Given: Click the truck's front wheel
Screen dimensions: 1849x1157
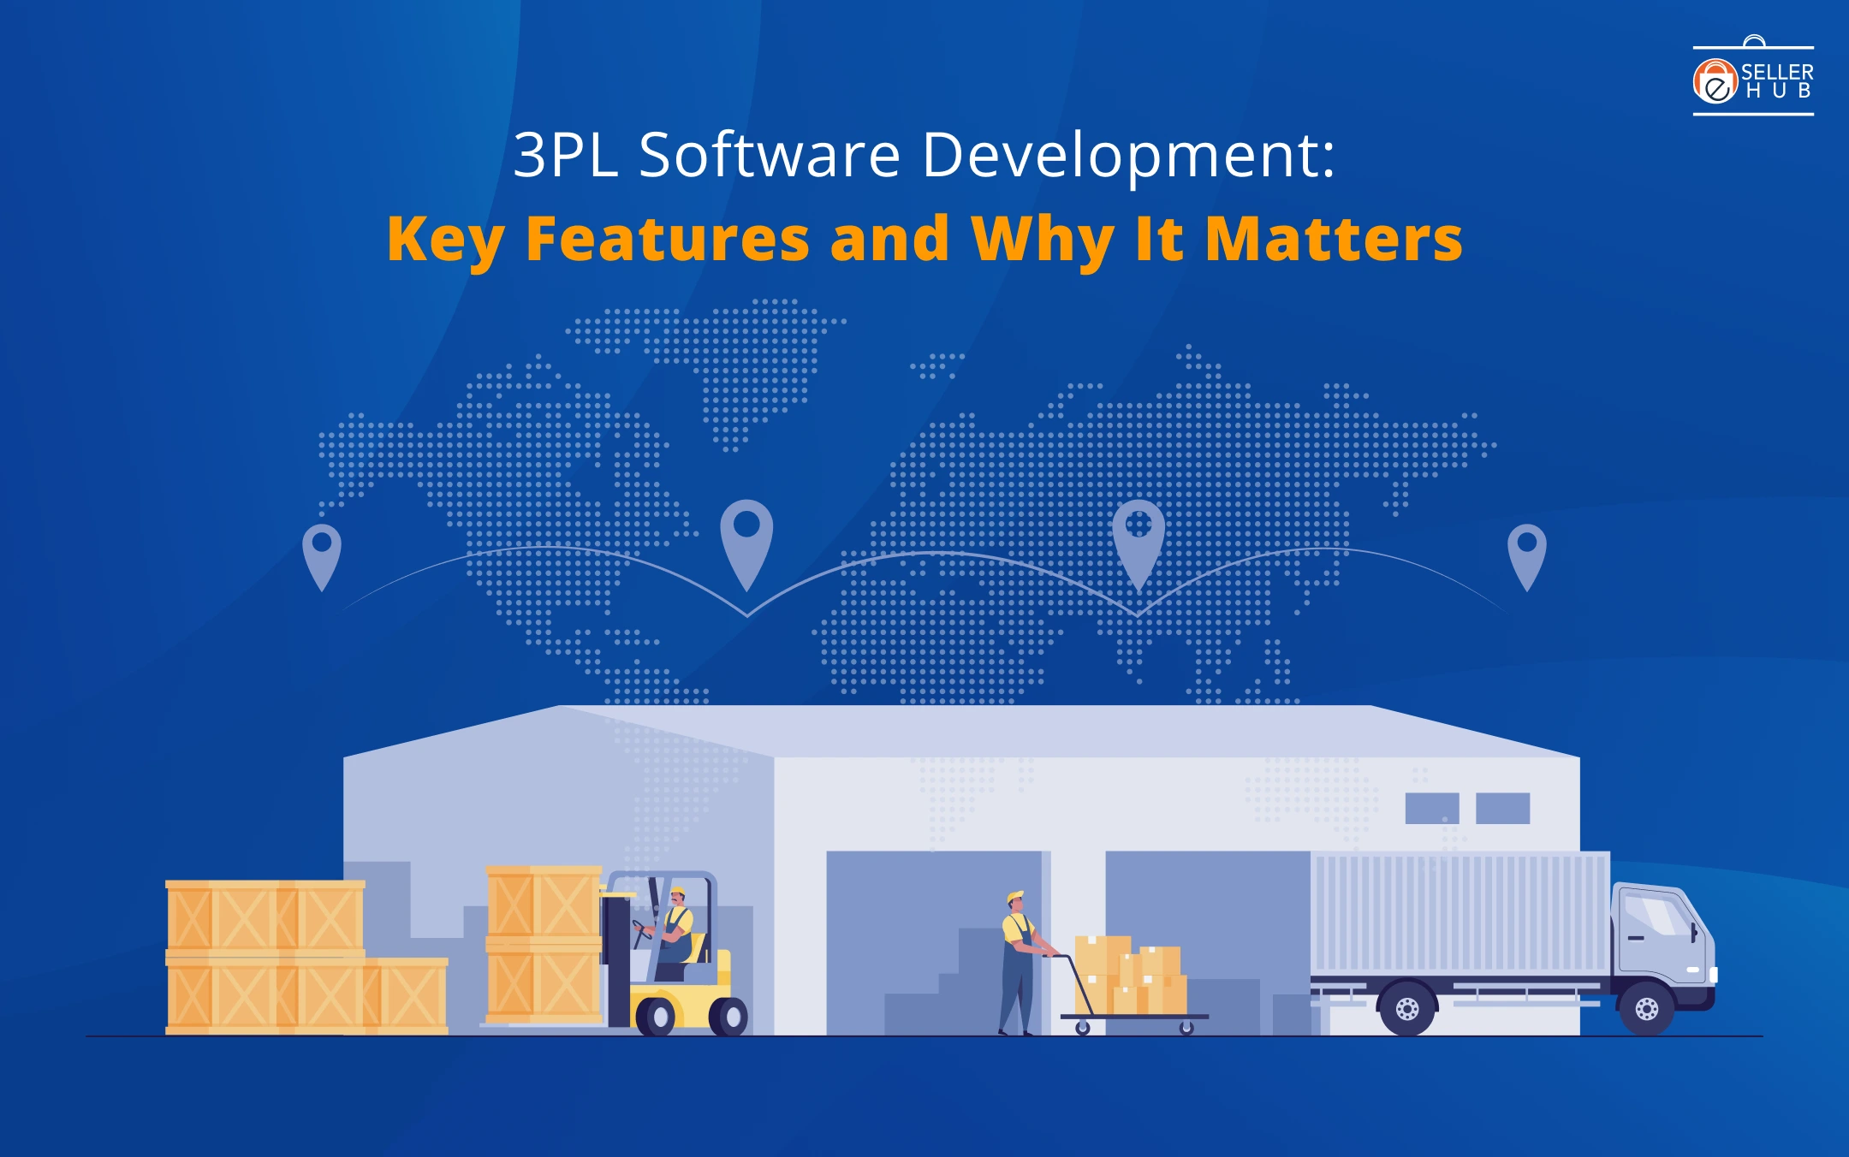Looking at the screenshot, I should click(x=1646, y=1010).
